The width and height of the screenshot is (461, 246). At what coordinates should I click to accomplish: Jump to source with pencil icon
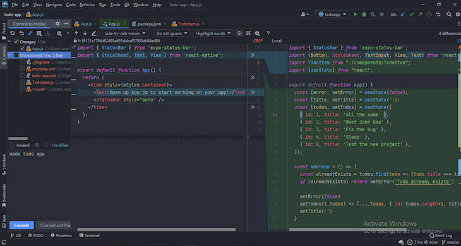(x=94, y=33)
